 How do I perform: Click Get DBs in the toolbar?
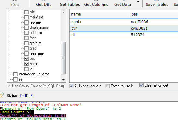click(44, 4)
